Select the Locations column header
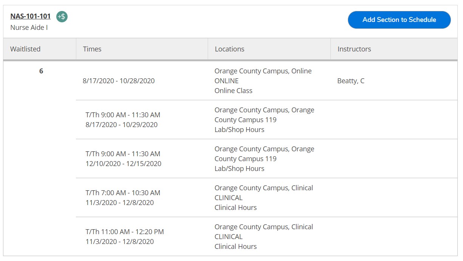Screen dimensions: 463x261 [229, 49]
